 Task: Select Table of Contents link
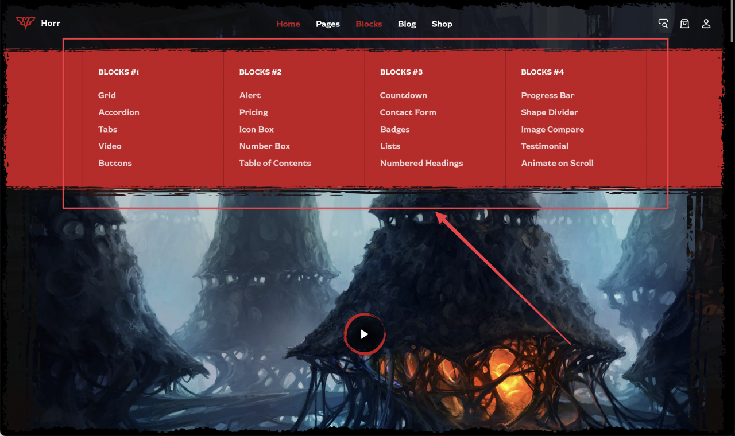tap(275, 163)
